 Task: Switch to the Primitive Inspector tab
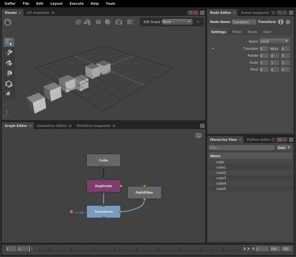coord(94,126)
